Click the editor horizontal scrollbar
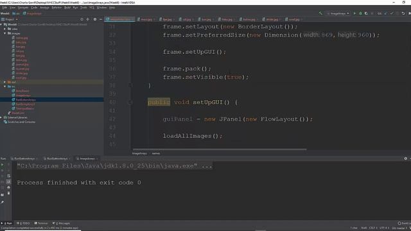 pos(220,150)
